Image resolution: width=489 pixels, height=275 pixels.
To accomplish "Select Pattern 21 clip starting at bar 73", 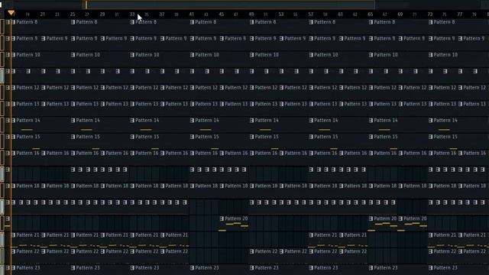I will [443, 240].
